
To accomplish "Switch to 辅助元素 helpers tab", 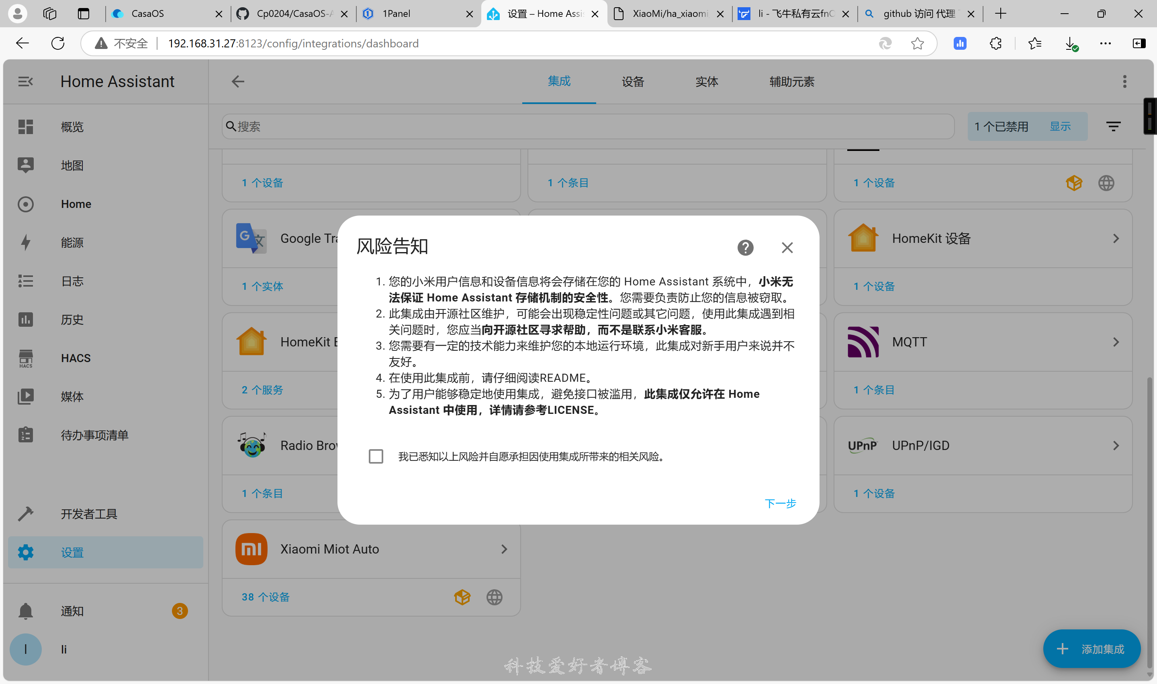I will (792, 81).
